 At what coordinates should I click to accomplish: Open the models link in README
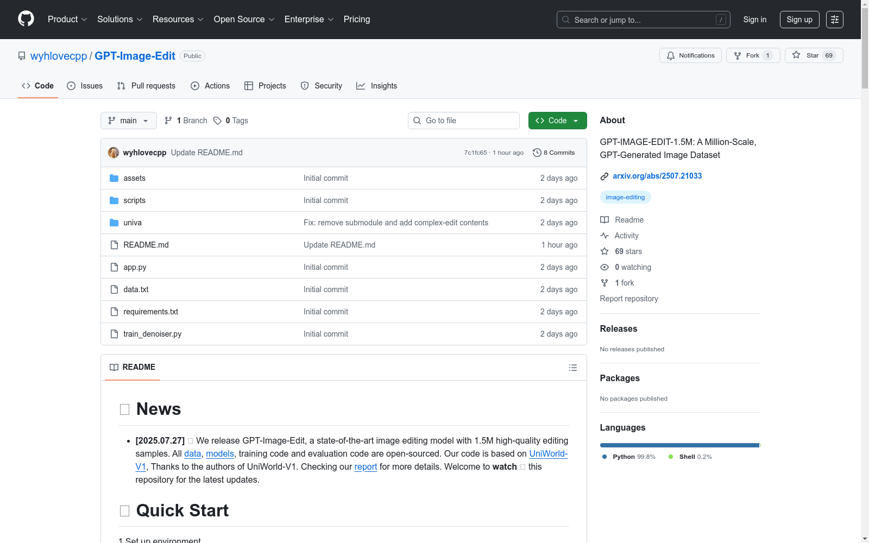[x=220, y=453]
